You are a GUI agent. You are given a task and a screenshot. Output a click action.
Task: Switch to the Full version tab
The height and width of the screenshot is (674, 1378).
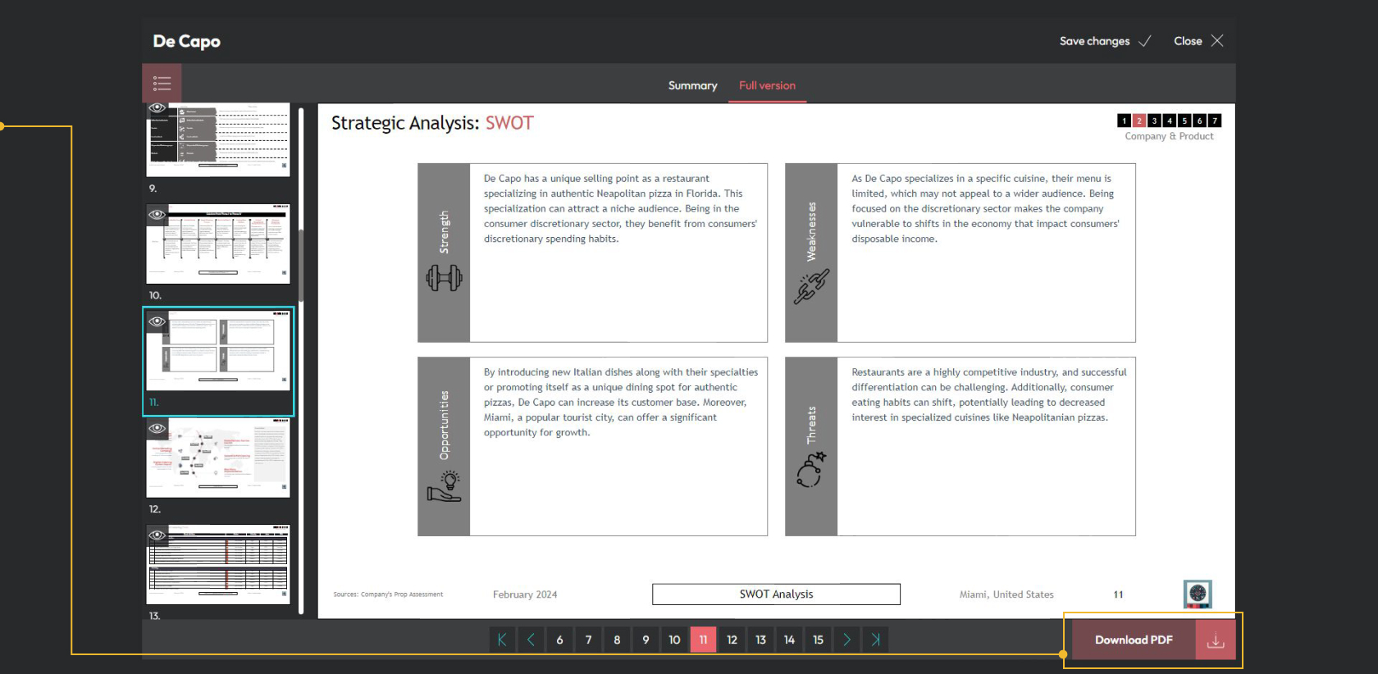[x=767, y=85]
